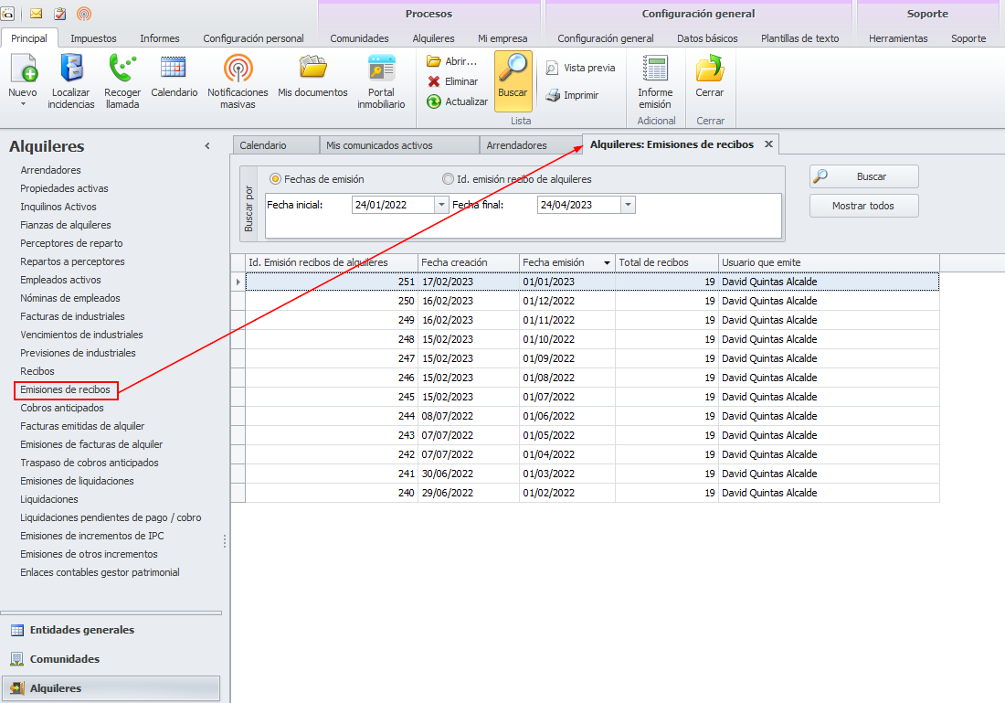Open the Calendario ribbon icon
1005x703 pixels.
pos(174,69)
